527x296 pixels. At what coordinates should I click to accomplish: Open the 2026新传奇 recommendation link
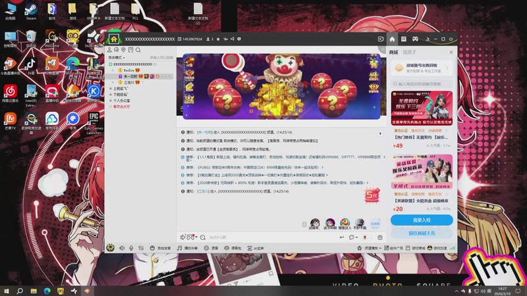(281, 183)
